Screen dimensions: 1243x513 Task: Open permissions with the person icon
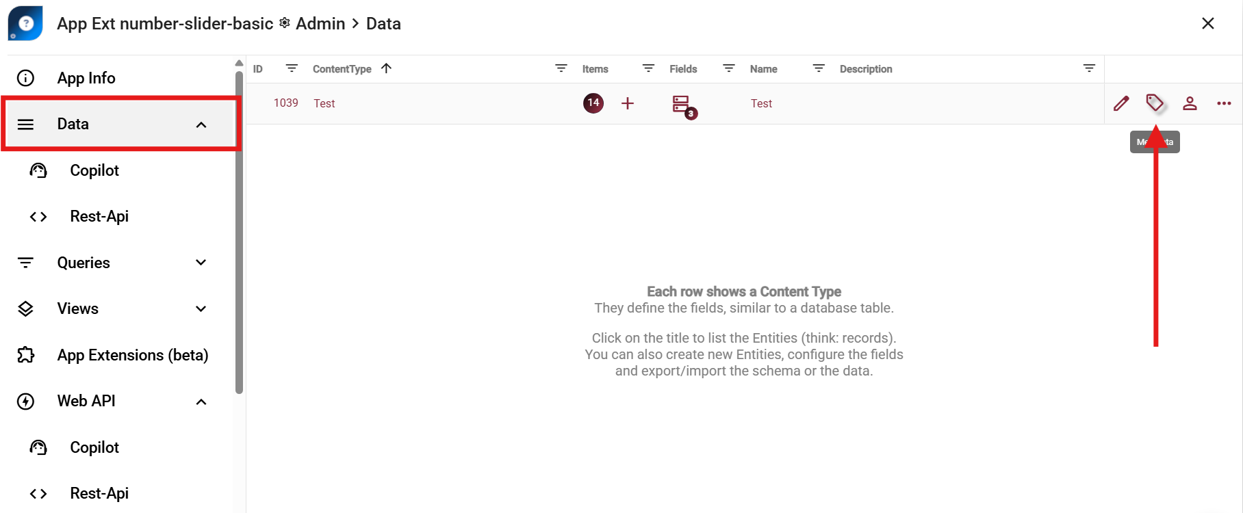(1190, 103)
